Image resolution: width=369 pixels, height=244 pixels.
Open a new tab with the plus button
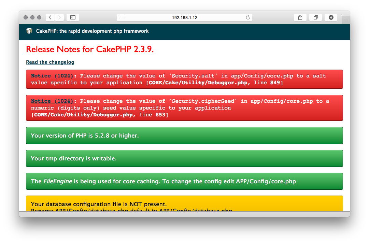point(346,19)
